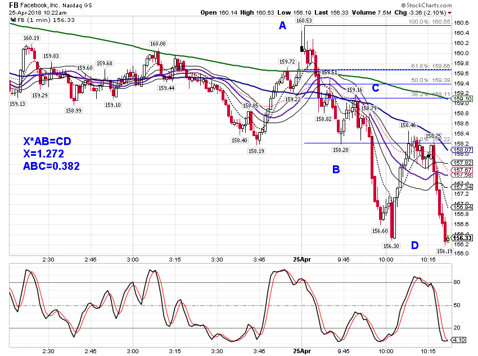Select the Facebook, Inc. company name
Image resolution: width=478 pixels, height=356 pixels.
[x=40, y=6]
